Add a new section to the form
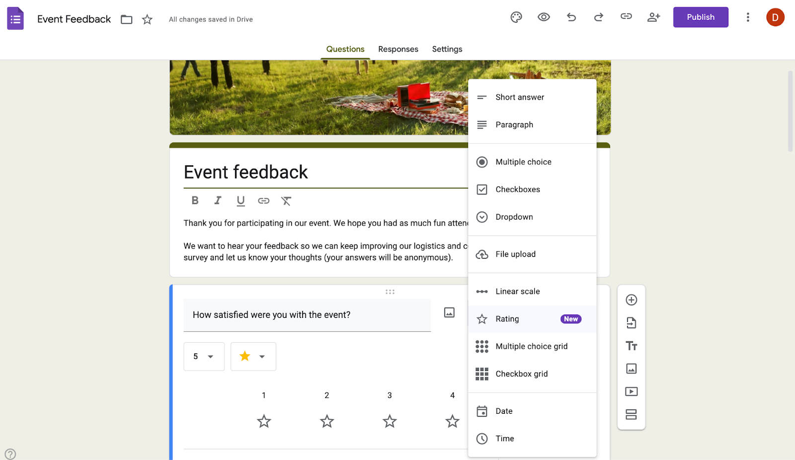 [x=631, y=414]
